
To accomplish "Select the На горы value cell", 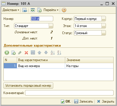I will (89, 66).
